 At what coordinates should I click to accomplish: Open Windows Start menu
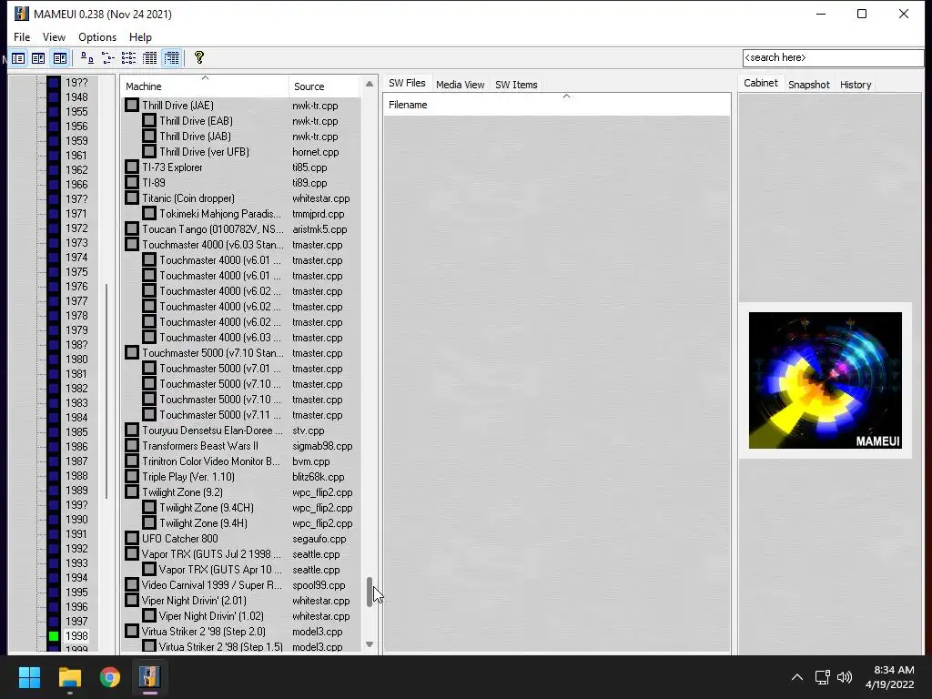coord(29,677)
